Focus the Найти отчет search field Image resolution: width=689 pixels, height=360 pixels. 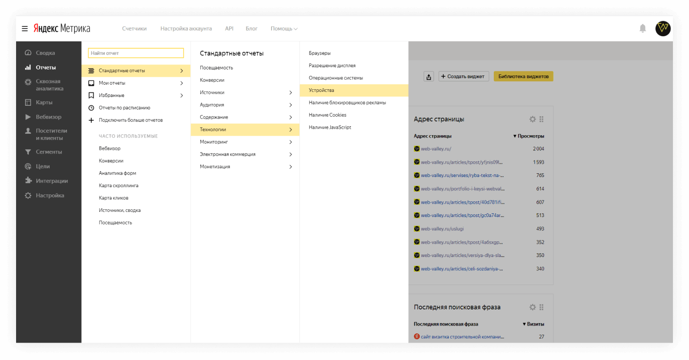click(136, 53)
